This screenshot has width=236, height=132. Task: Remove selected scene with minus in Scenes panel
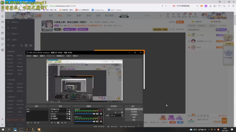pos(31,123)
